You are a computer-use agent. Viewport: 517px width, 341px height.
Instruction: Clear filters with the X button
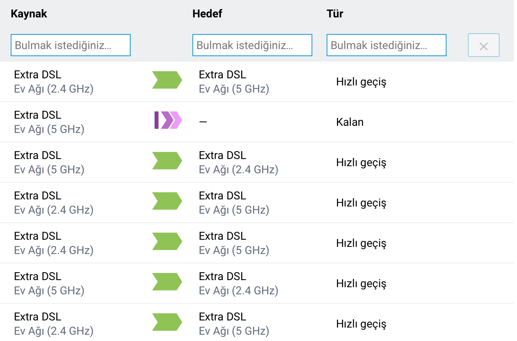tap(483, 45)
